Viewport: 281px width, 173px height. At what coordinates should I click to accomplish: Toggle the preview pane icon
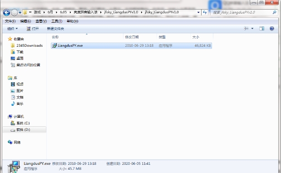pos(261,29)
